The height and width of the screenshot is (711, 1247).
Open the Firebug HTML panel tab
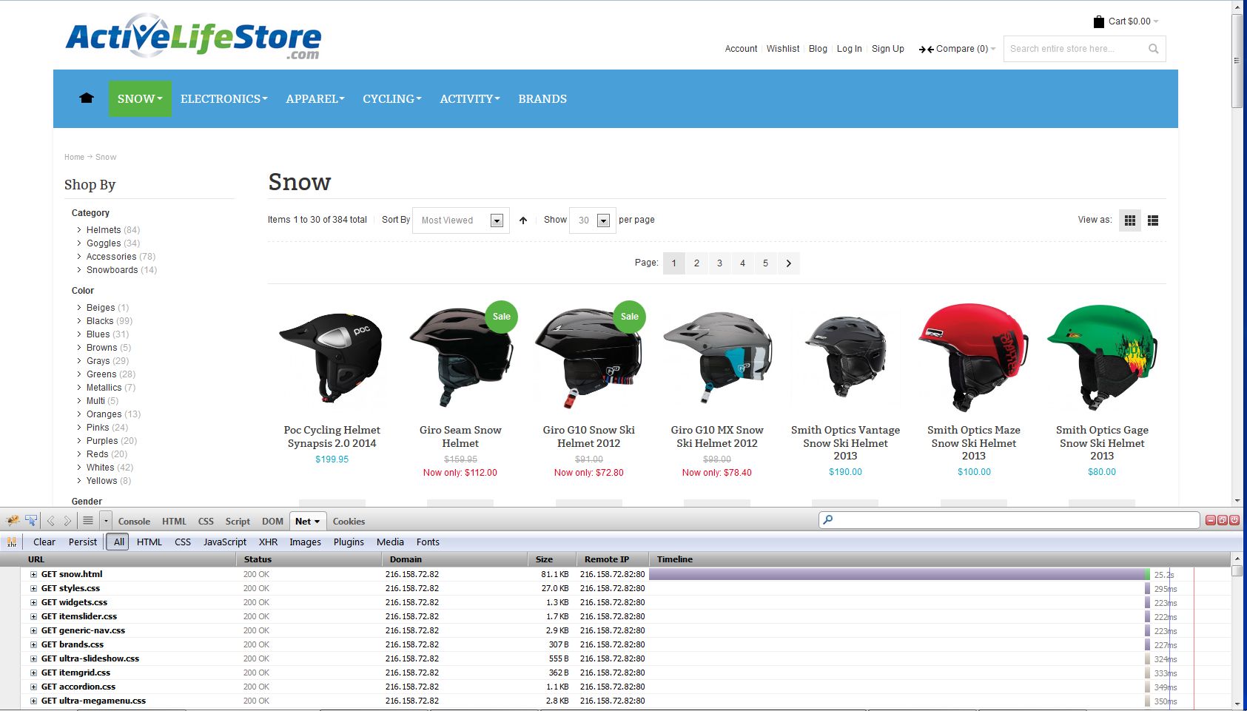click(174, 521)
